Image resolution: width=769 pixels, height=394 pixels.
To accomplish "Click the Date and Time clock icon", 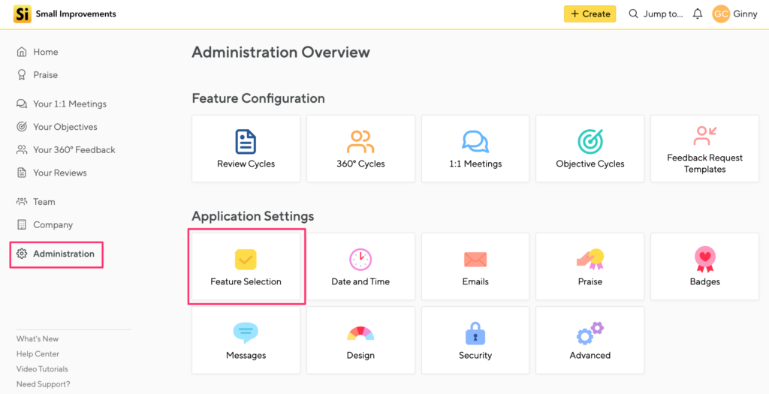I will pos(360,259).
